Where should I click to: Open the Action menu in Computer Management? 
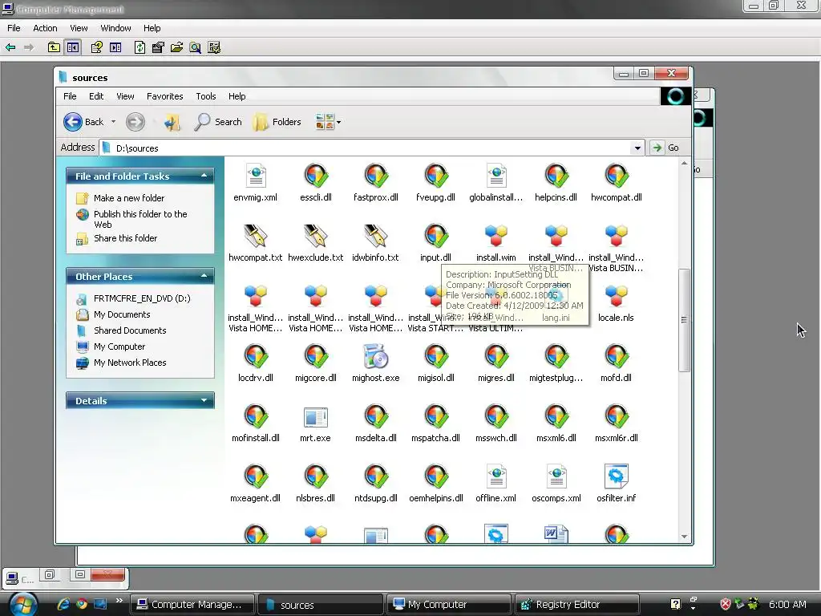[x=45, y=28]
